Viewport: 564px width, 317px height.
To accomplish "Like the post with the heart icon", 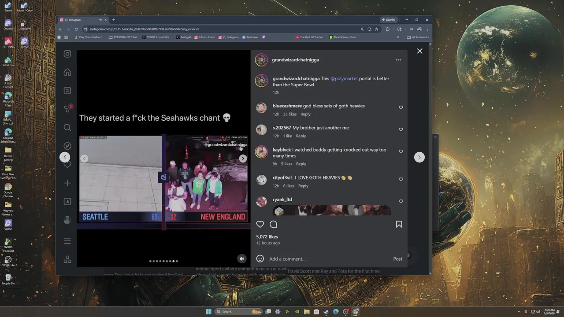I will 260,225.
